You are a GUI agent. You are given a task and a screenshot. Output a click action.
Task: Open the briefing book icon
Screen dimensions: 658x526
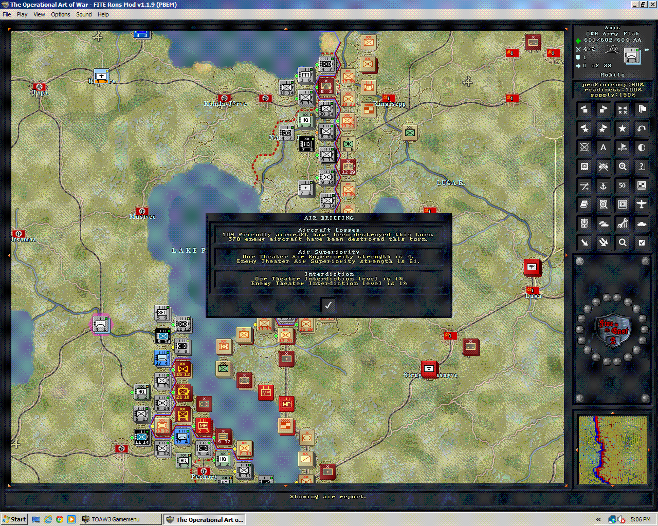(x=584, y=204)
